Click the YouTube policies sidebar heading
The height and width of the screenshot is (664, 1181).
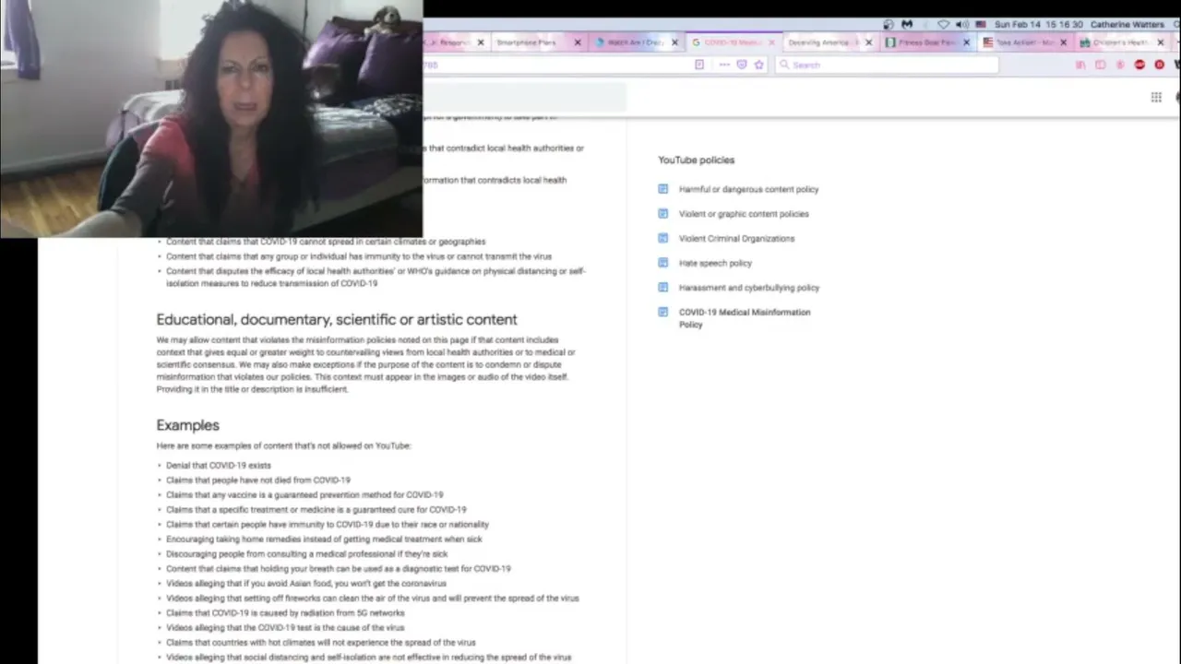tap(696, 160)
